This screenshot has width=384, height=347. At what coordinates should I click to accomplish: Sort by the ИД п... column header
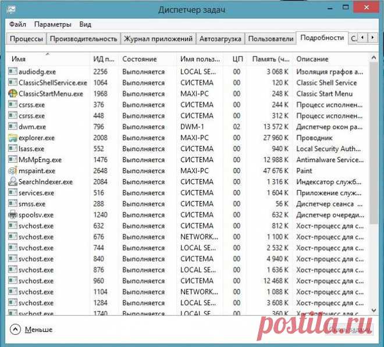[104, 59]
